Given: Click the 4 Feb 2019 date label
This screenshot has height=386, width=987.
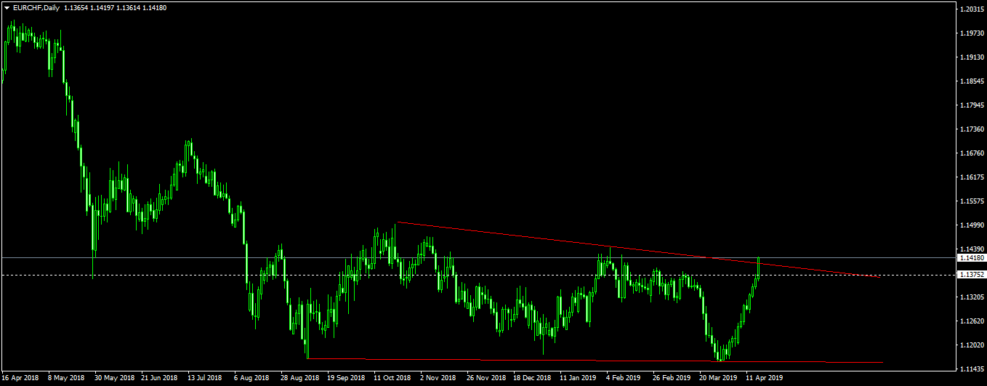Looking at the screenshot, I should point(625,379).
